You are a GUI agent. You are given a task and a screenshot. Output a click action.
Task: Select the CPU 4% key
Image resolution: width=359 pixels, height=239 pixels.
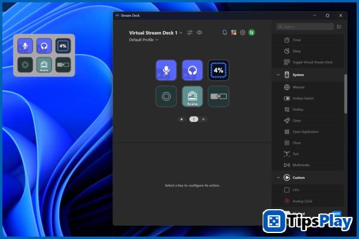(x=218, y=70)
